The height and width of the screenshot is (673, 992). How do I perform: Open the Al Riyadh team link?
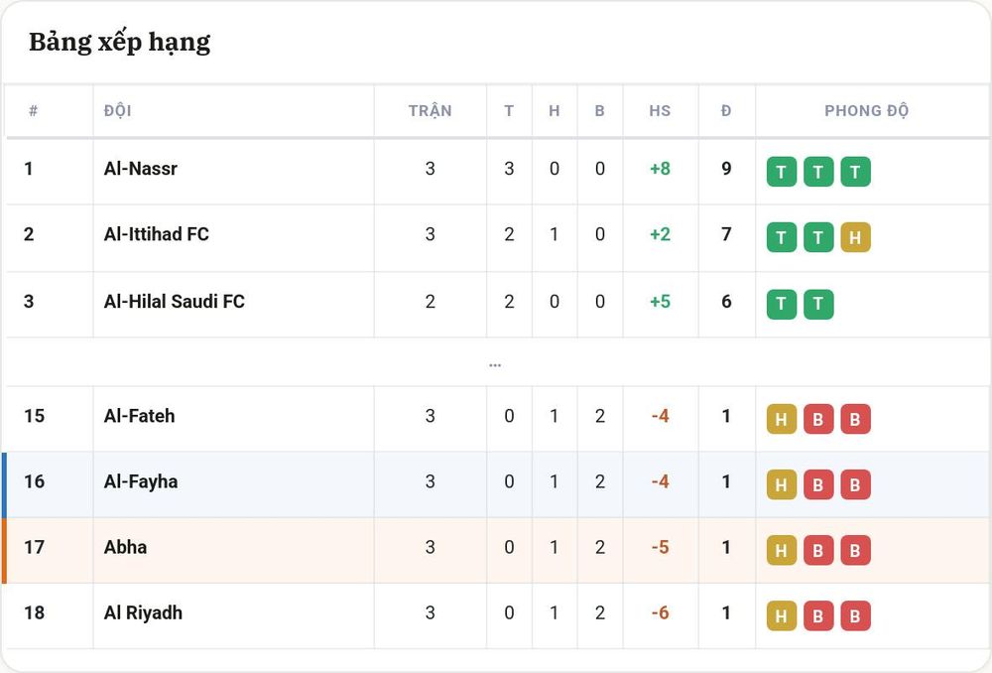(x=143, y=612)
